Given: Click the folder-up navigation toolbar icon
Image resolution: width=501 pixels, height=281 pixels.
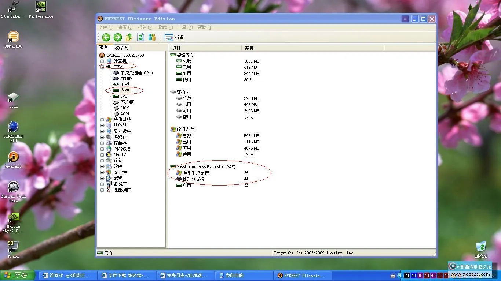Looking at the screenshot, I should [129, 37].
